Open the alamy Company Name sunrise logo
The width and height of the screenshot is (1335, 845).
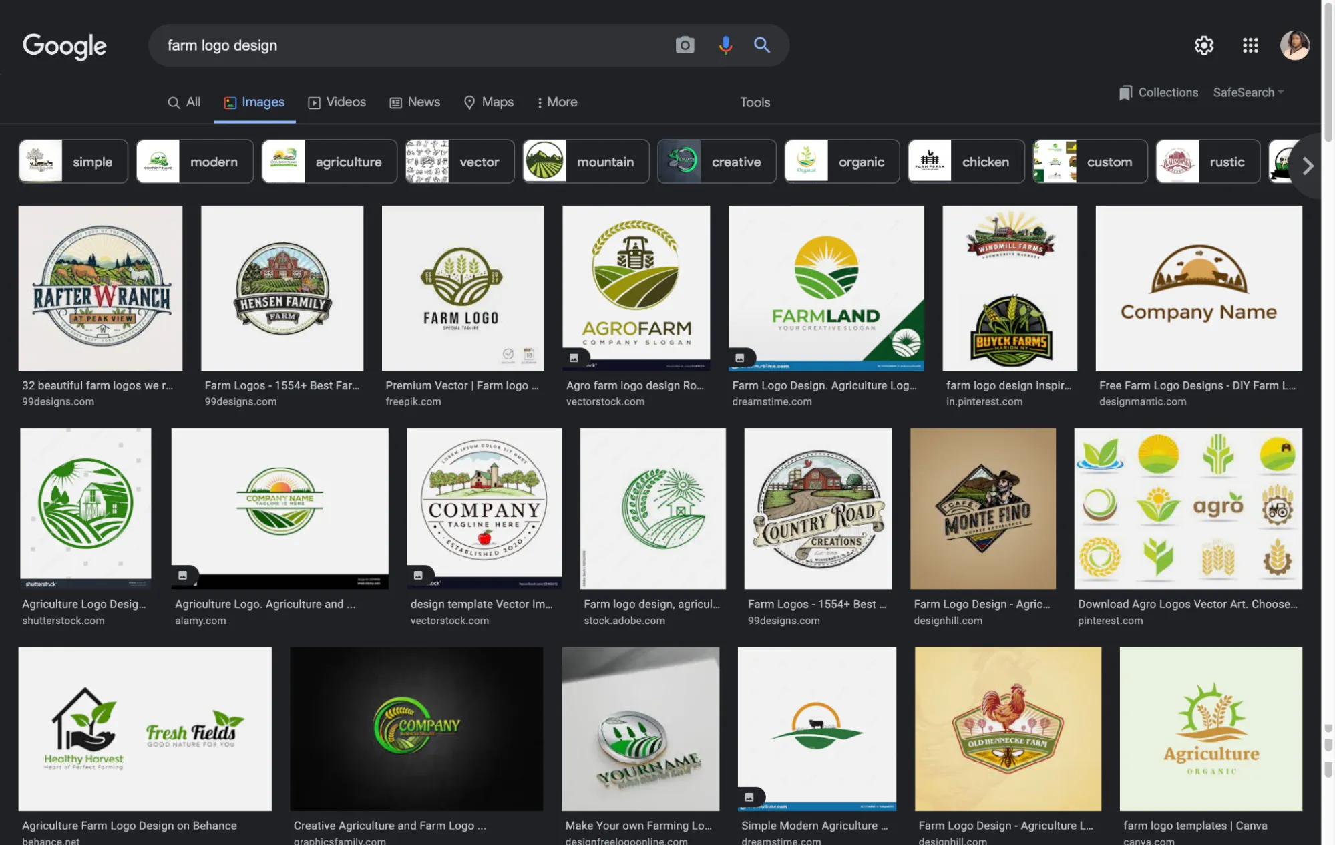pyautogui.click(x=280, y=508)
